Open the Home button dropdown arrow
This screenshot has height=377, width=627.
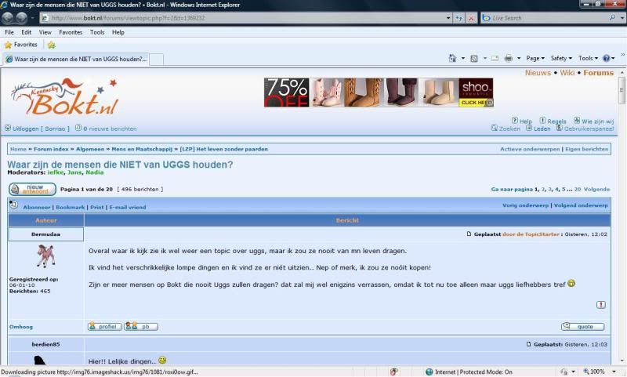463,58
